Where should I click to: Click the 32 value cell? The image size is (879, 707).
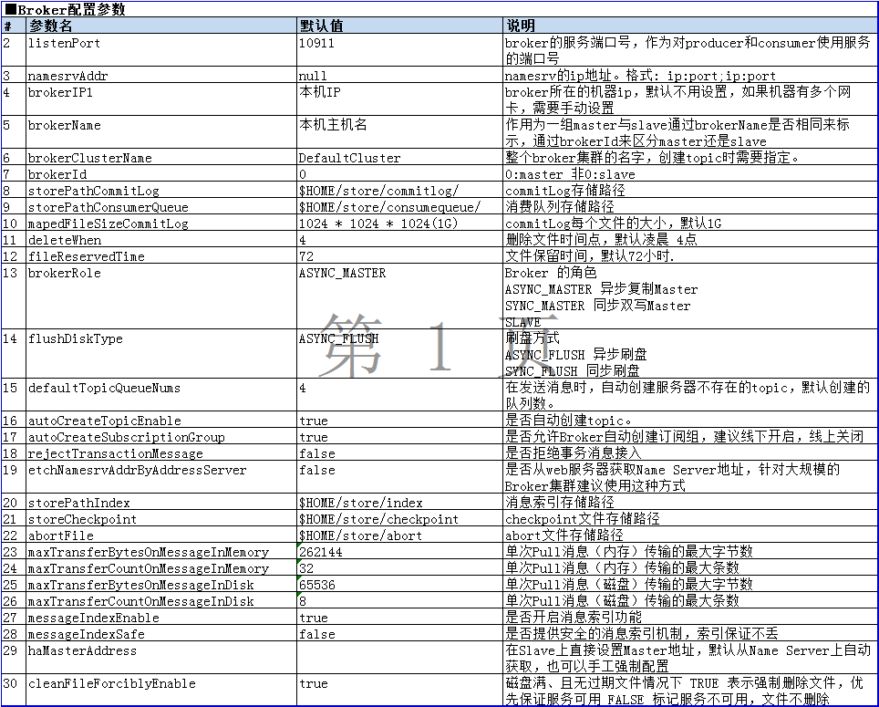[x=399, y=567]
